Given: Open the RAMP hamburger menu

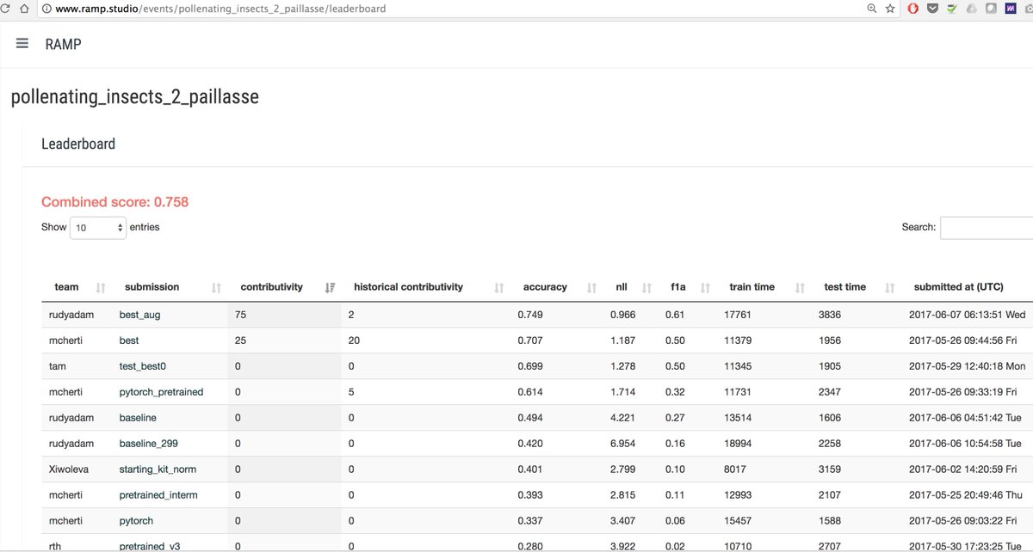Looking at the screenshot, I should (x=22, y=43).
